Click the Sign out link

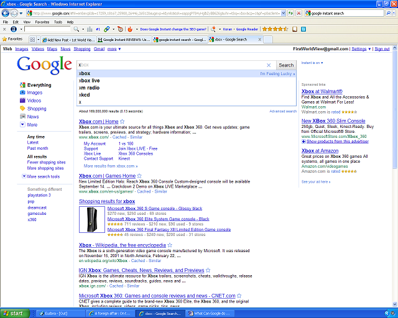[382, 49]
